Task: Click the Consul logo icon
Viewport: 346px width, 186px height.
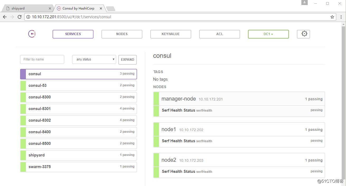Action: pyautogui.click(x=32, y=34)
